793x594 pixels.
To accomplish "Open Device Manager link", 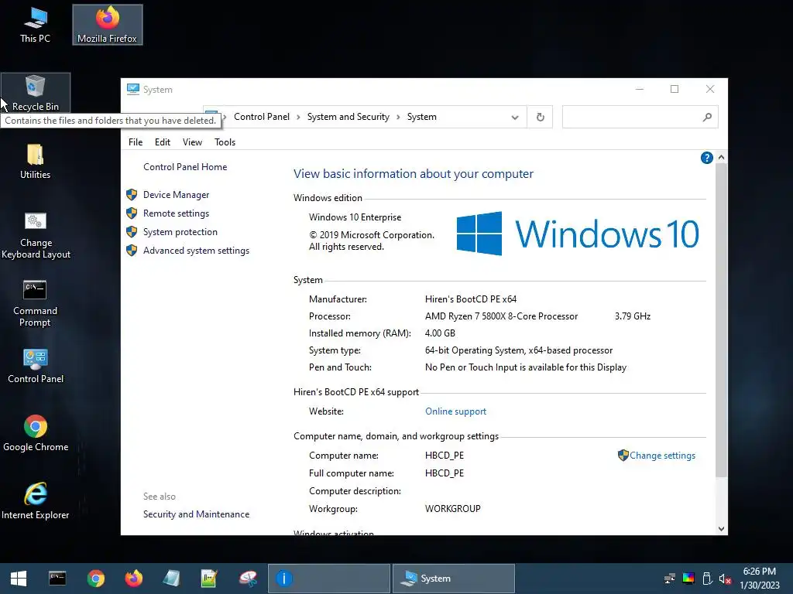I will coord(176,195).
